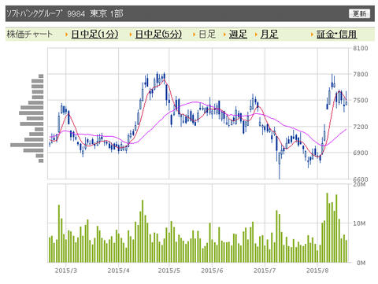Click the 7800 price axis label
The height and width of the screenshot is (284, 378).
(x=361, y=74)
